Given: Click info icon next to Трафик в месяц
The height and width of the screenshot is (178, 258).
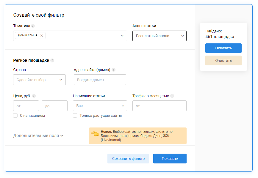Looking at the screenshot, I should [x=172, y=96].
